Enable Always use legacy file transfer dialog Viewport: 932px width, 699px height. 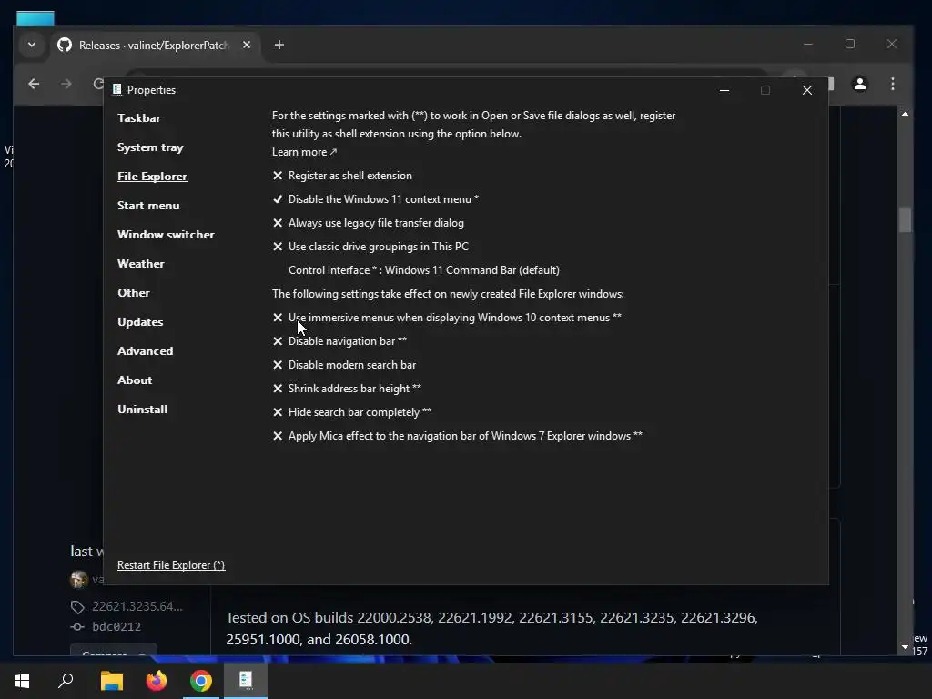pos(368,223)
